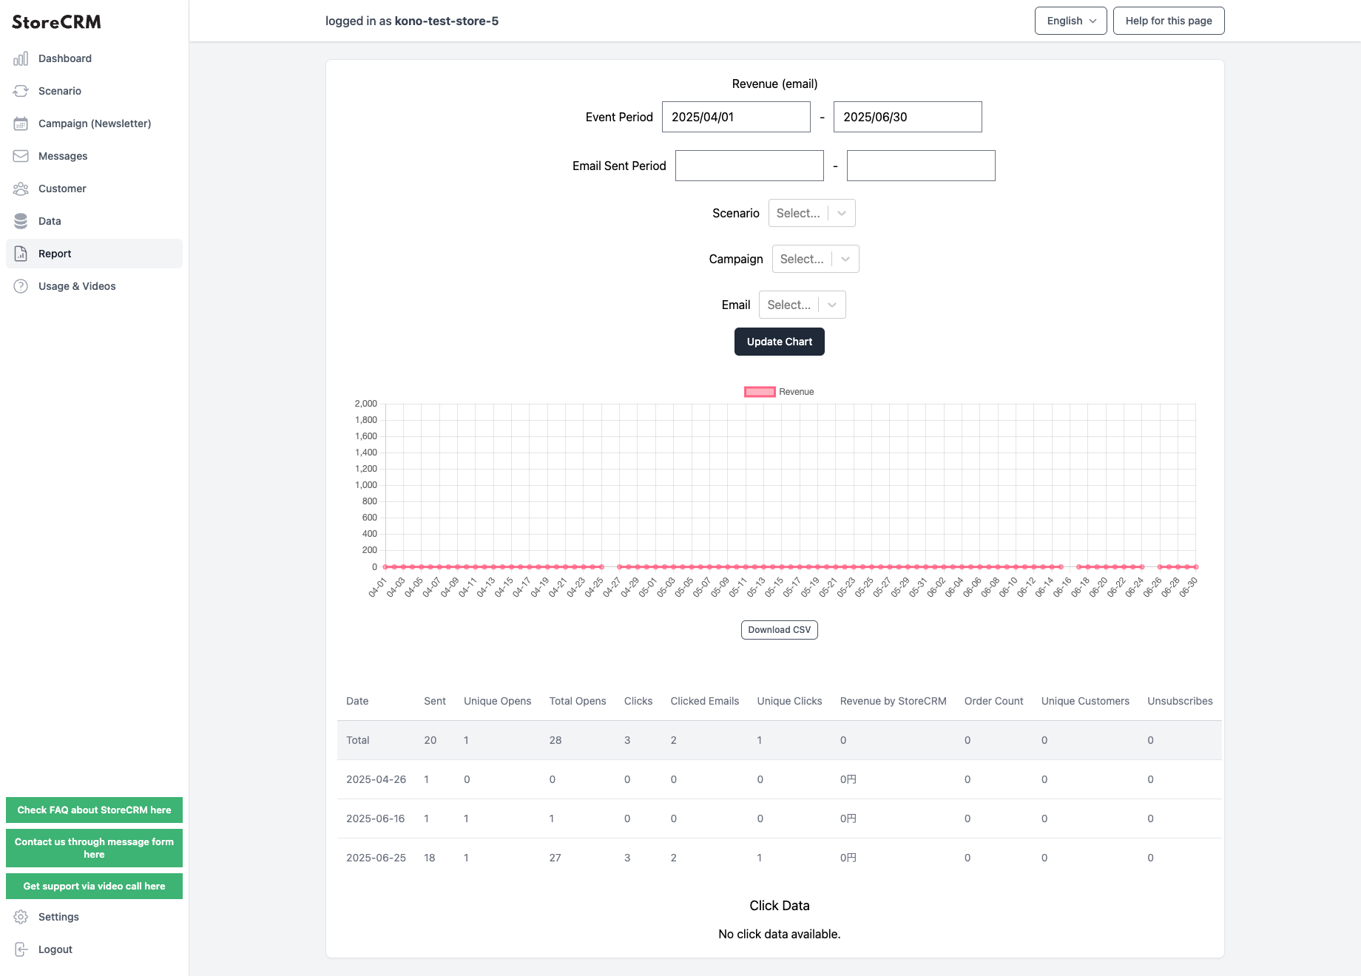Click the Event Period start date field

(736, 117)
